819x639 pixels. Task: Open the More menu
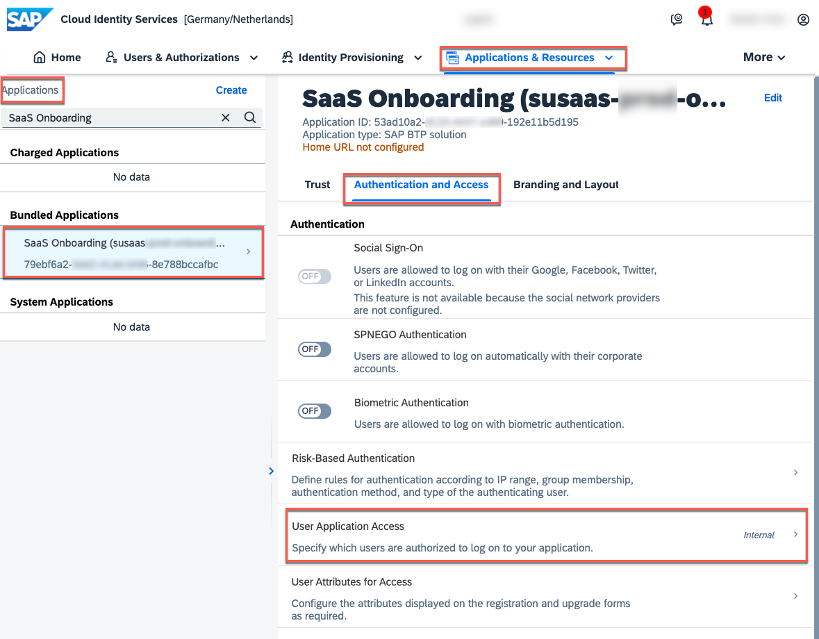(764, 58)
